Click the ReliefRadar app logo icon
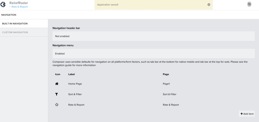 coord(3,4)
